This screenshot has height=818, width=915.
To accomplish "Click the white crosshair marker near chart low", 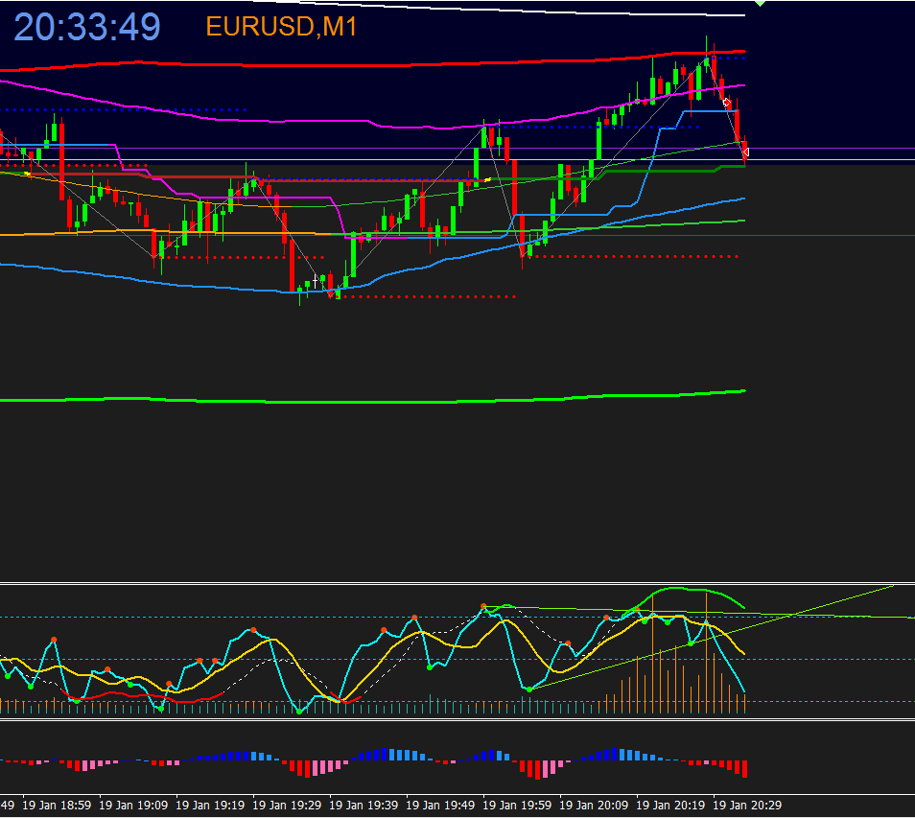I will point(316,282).
